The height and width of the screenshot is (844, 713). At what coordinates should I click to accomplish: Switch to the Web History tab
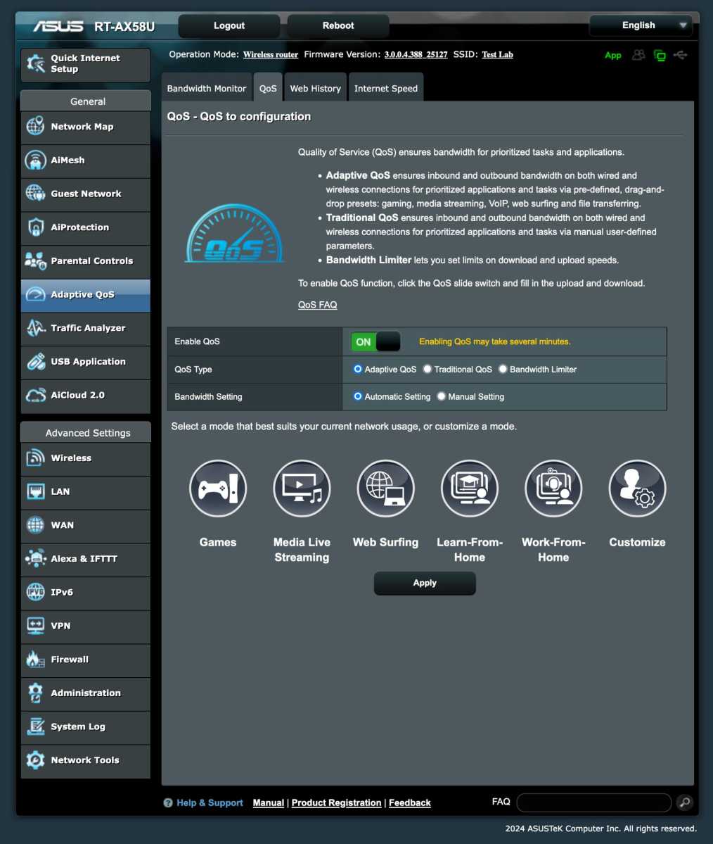click(315, 88)
